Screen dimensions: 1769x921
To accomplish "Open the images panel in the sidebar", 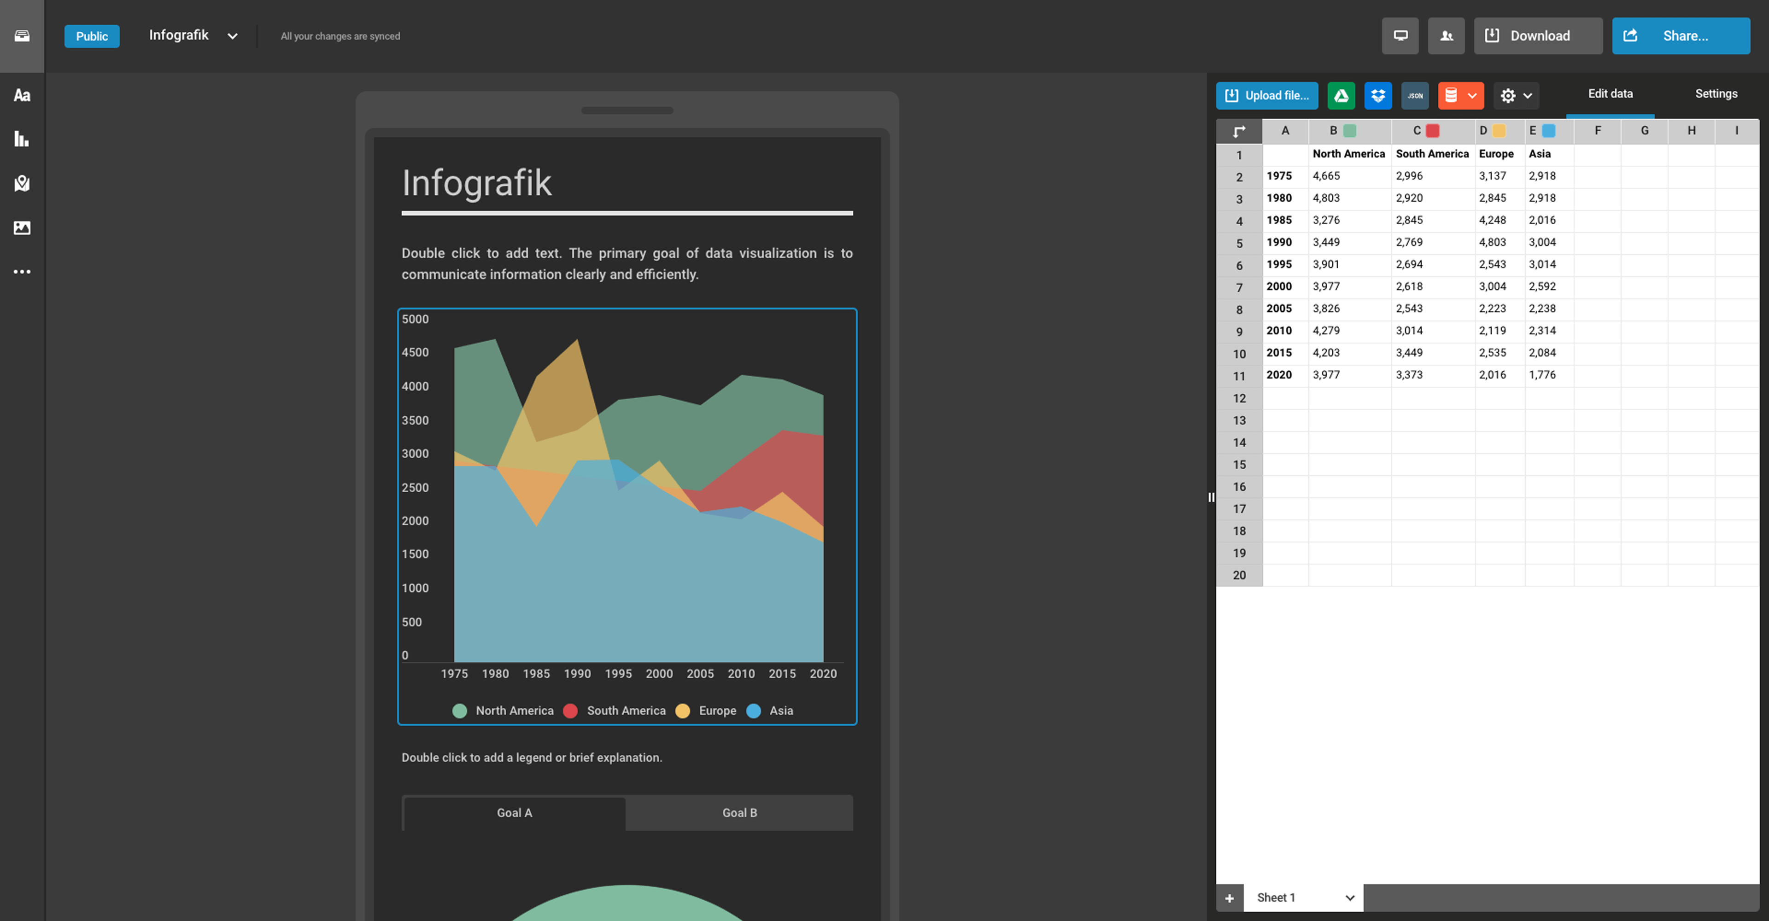I will pos(21,228).
